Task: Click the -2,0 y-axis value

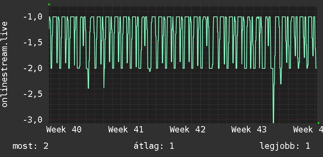Action: (x=33, y=68)
